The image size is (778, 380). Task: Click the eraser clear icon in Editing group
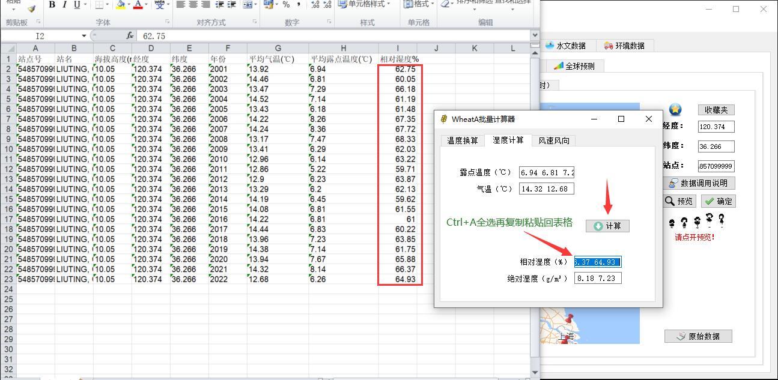(445, 4)
